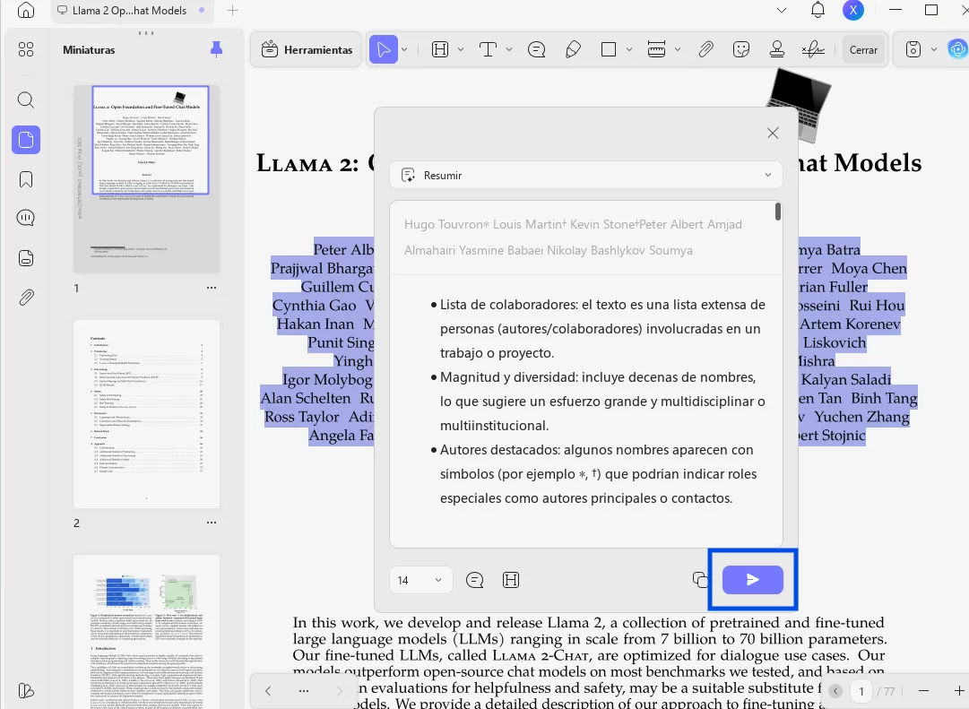The image size is (969, 709).
Task: Expand the selection tool options arrow
Action: pyautogui.click(x=405, y=49)
